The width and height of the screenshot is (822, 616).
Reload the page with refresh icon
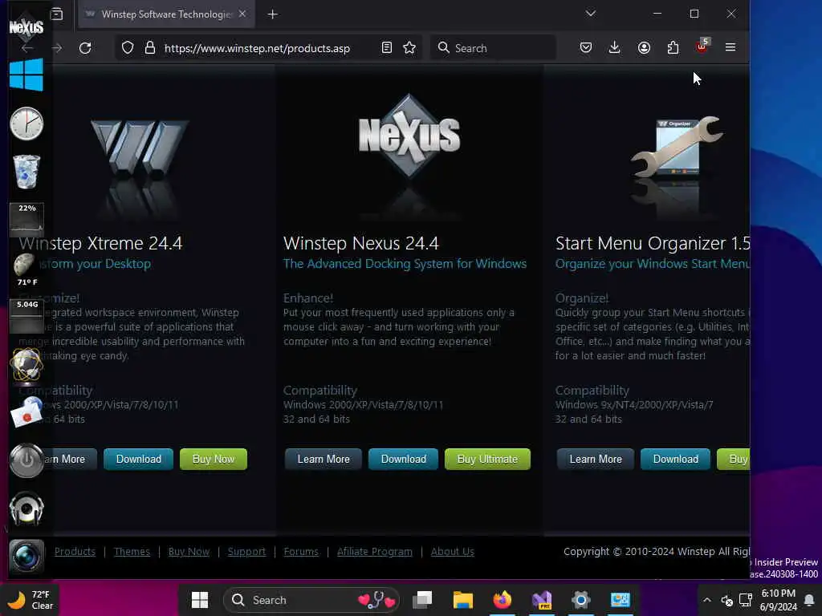(x=85, y=48)
